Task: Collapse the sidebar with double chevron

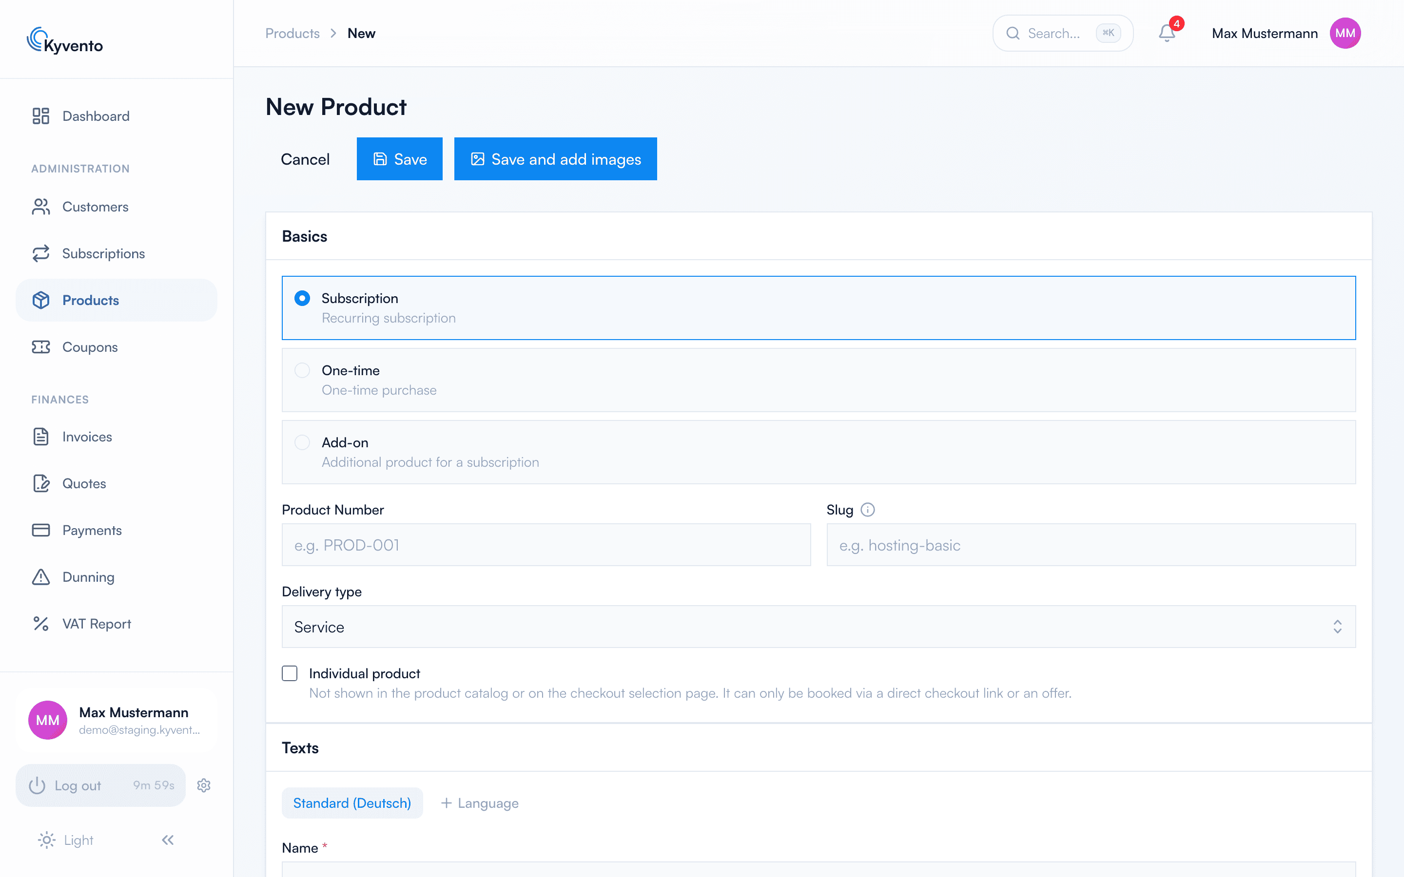Action: (x=168, y=840)
